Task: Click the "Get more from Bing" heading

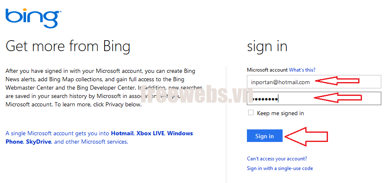Action: tap(68, 46)
